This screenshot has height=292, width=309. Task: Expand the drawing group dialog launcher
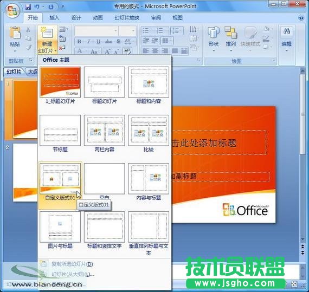[x=274, y=60]
